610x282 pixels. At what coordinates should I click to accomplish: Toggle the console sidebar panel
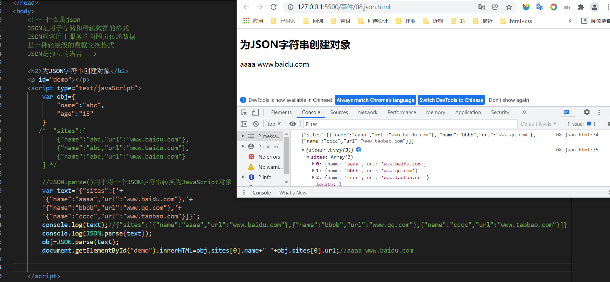(x=244, y=124)
